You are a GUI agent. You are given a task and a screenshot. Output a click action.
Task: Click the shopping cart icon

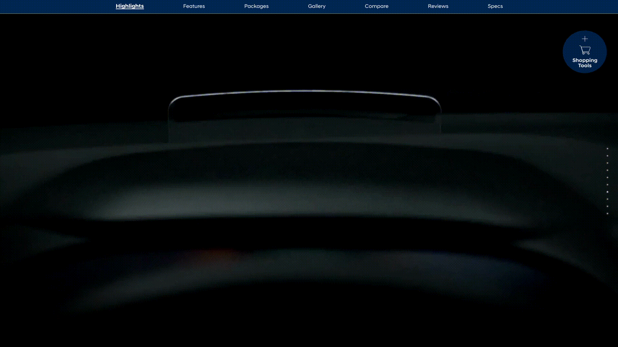click(x=585, y=50)
